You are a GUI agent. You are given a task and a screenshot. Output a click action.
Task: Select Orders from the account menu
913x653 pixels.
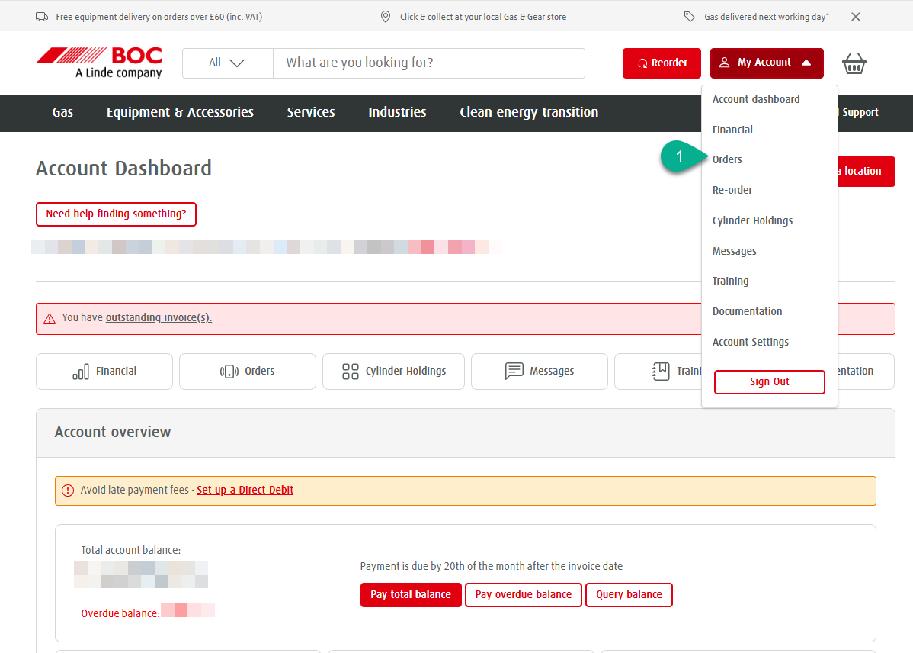pyautogui.click(x=726, y=159)
